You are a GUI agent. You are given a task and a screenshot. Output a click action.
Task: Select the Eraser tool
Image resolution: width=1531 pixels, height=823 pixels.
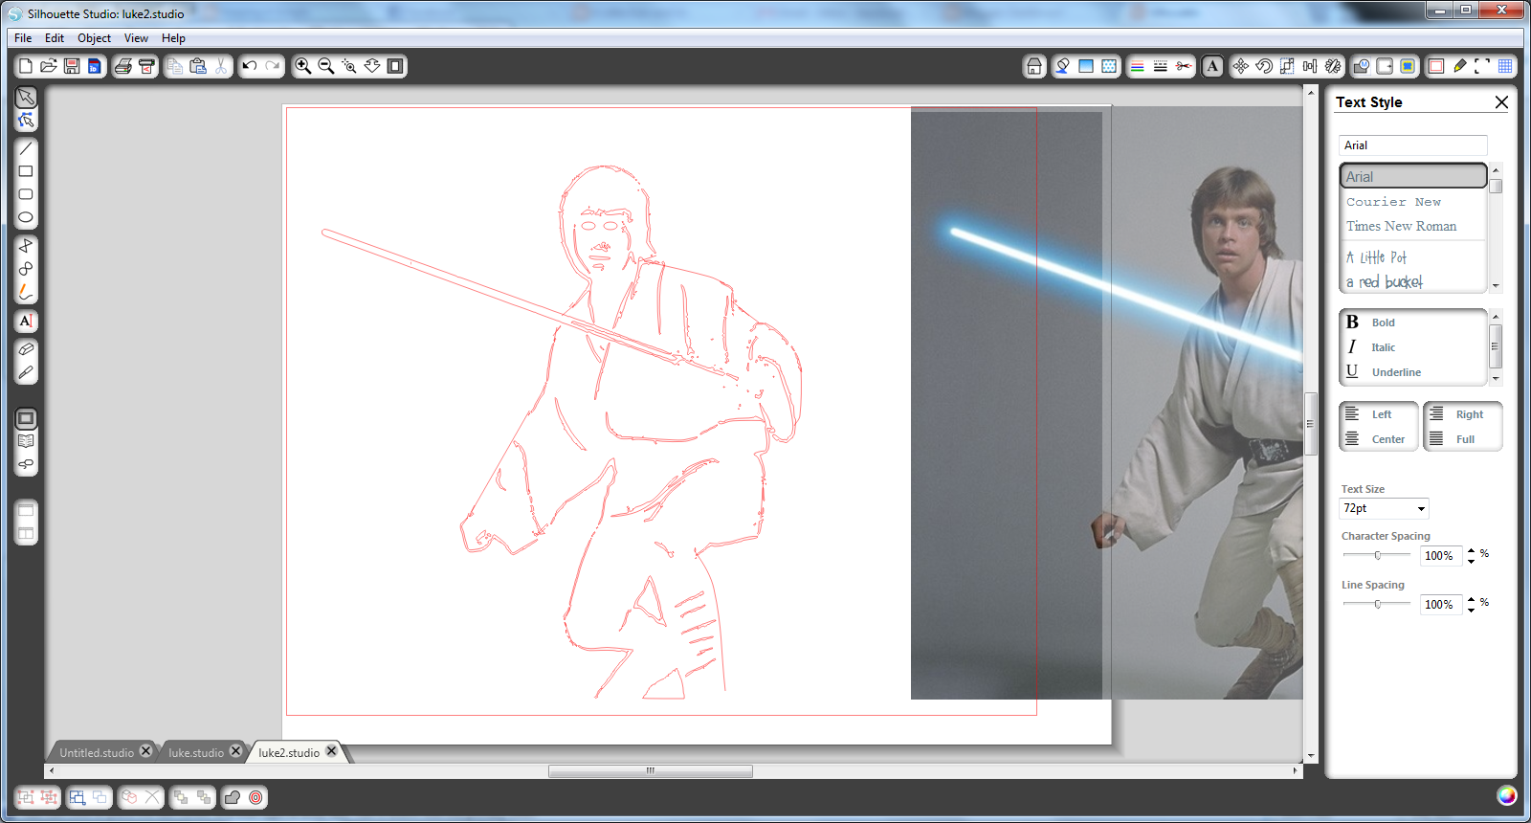[x=26, y=349]
